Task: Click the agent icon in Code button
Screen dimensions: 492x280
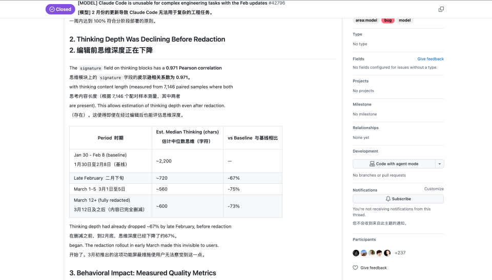Action: [372, 164]
